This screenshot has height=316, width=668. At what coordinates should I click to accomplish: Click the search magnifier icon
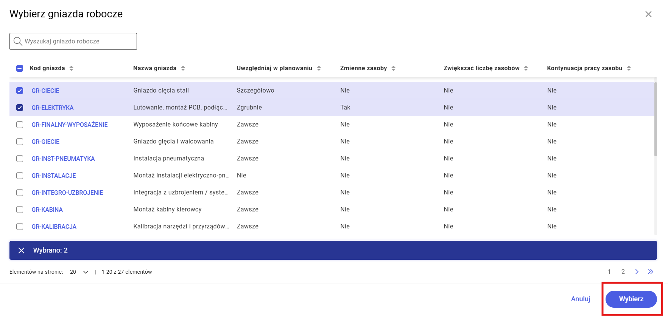click(18, 41)
